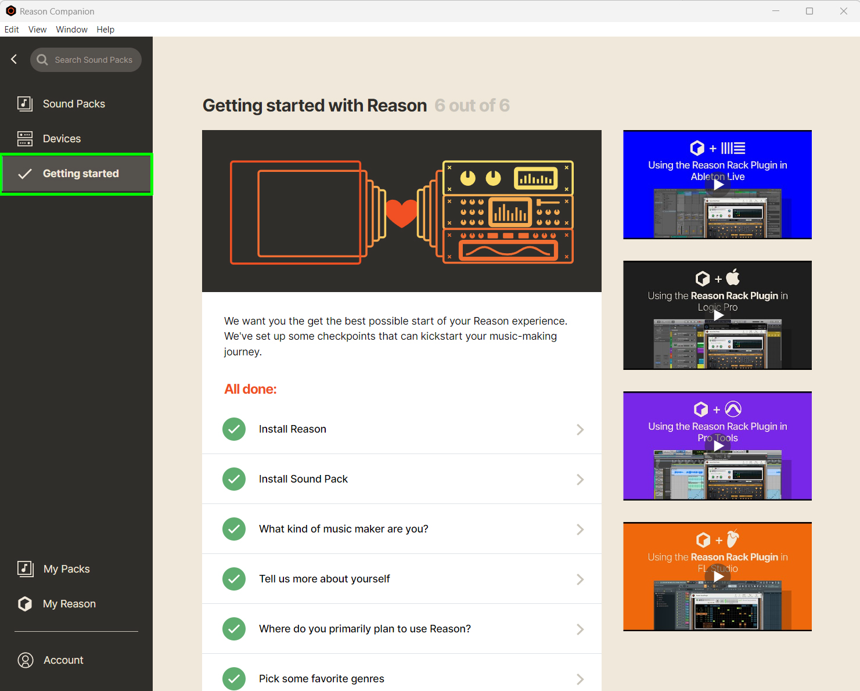Expand the Install Sound Pack chevron
The height and width of the screenshot is (691, 860).
pyautogui.click(x=580, y=479)
